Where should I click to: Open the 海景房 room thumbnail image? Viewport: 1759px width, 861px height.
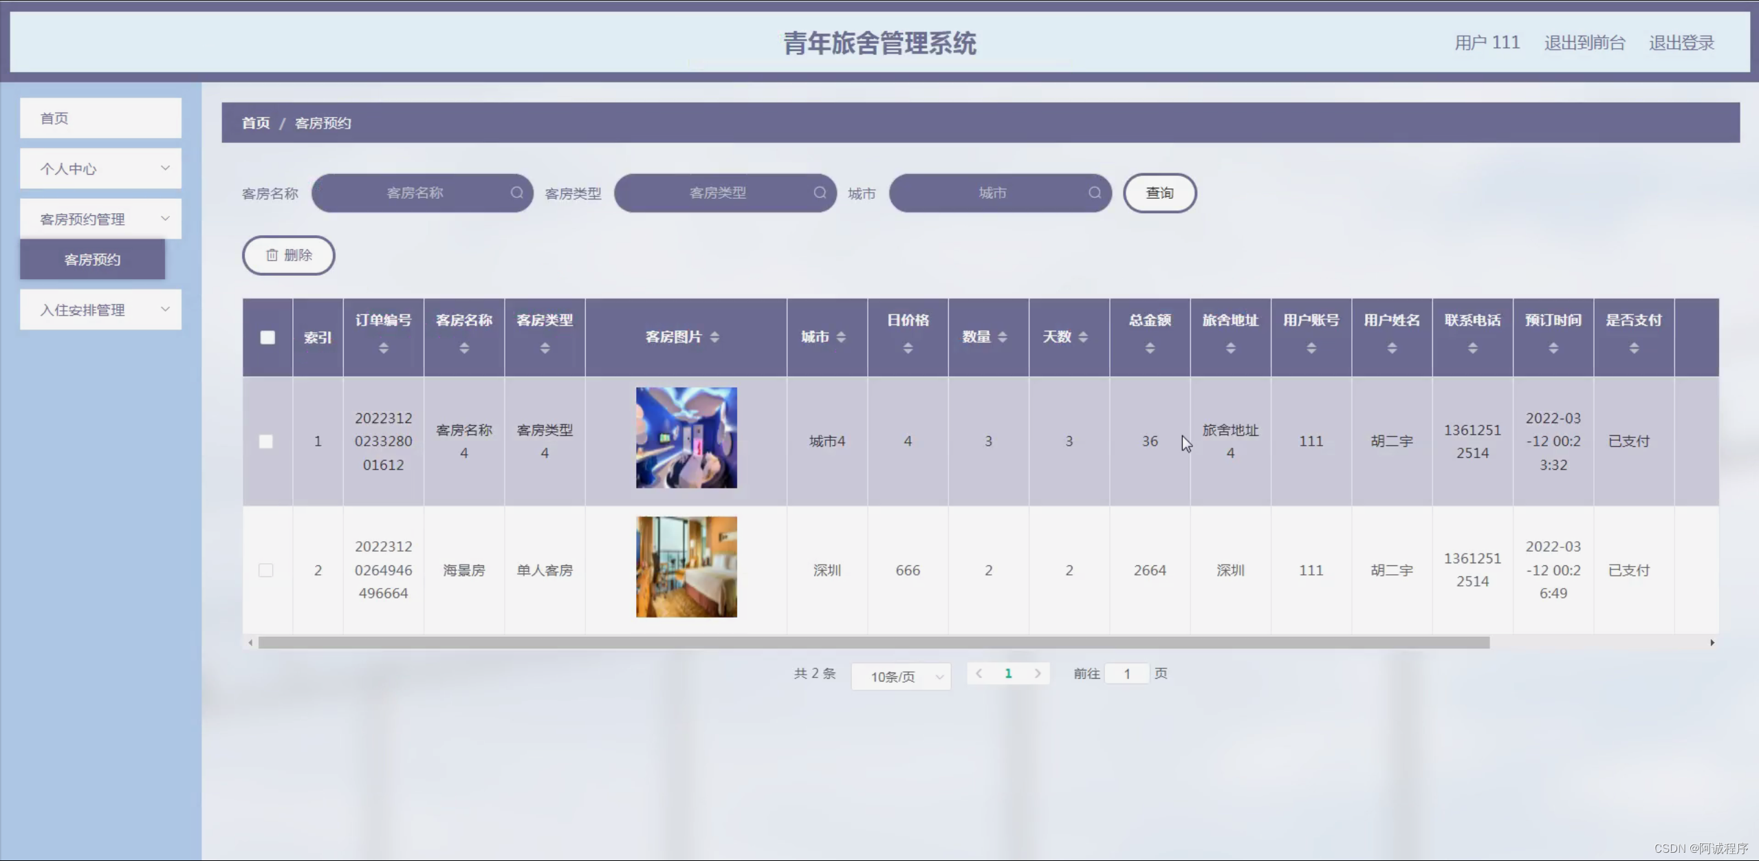coord(686,567)
